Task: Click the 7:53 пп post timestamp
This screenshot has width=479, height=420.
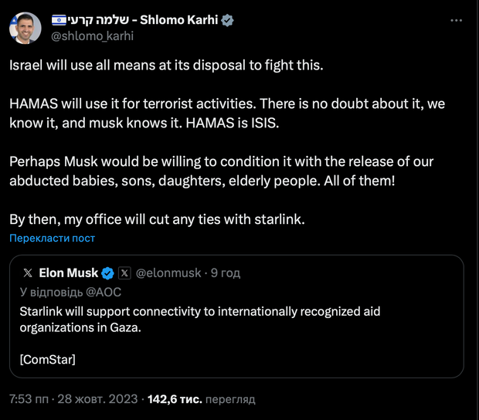Action: pos(26,399)
